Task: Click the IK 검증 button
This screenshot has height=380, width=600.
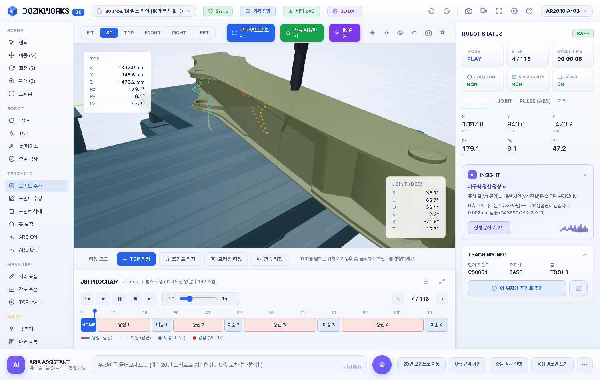Action: click(345, 33)
